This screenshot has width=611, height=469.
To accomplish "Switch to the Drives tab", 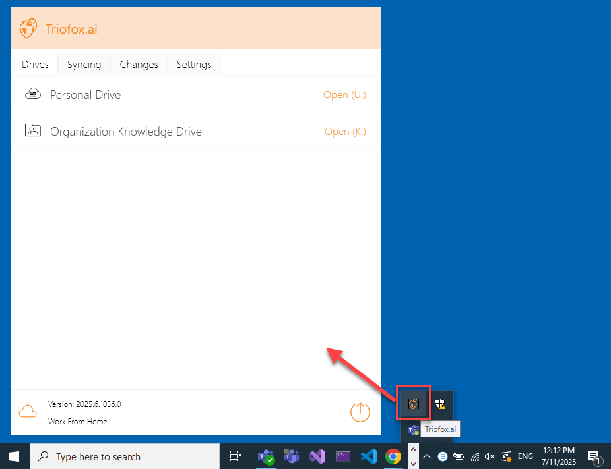I will pyautogui.click(x=35, y=64).
